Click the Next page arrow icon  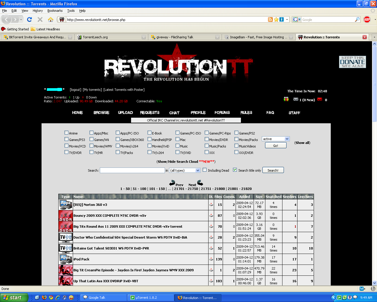click(x=200, y=183)
